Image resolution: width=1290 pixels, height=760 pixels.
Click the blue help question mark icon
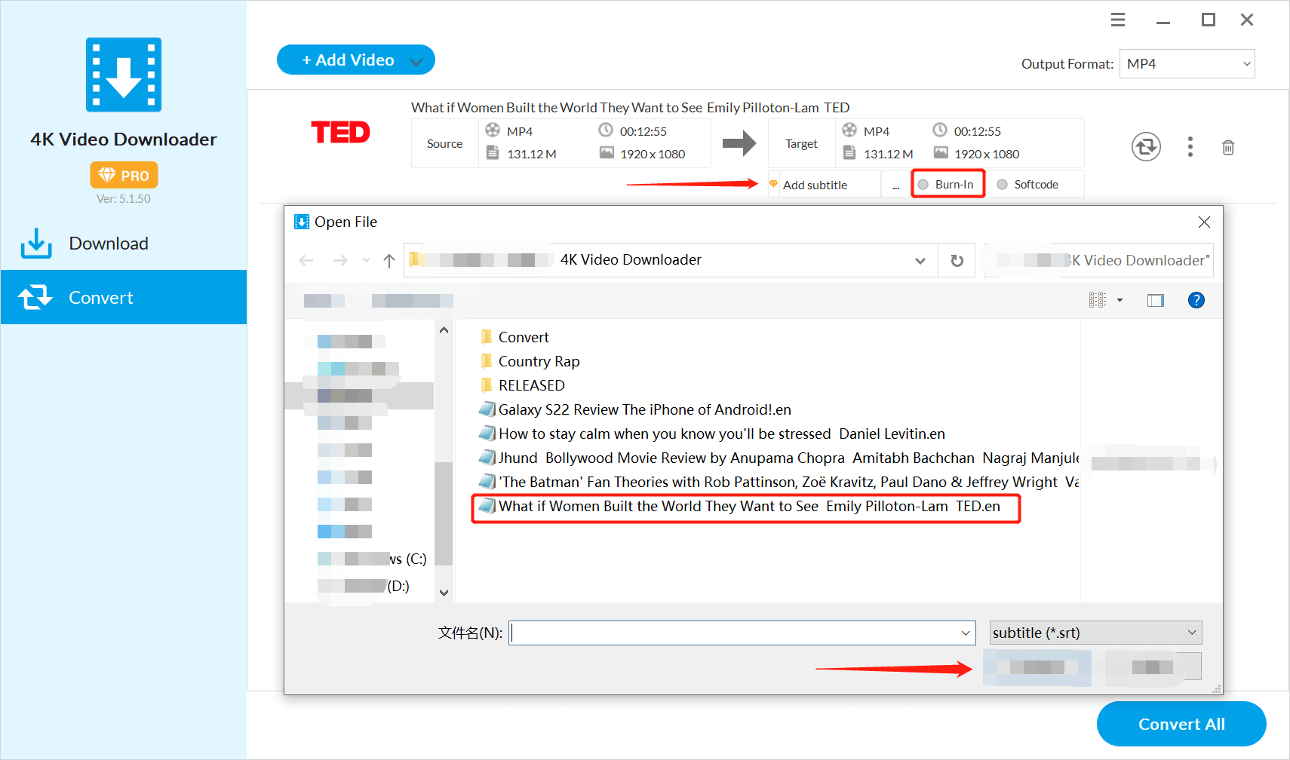pos(1196,301)
